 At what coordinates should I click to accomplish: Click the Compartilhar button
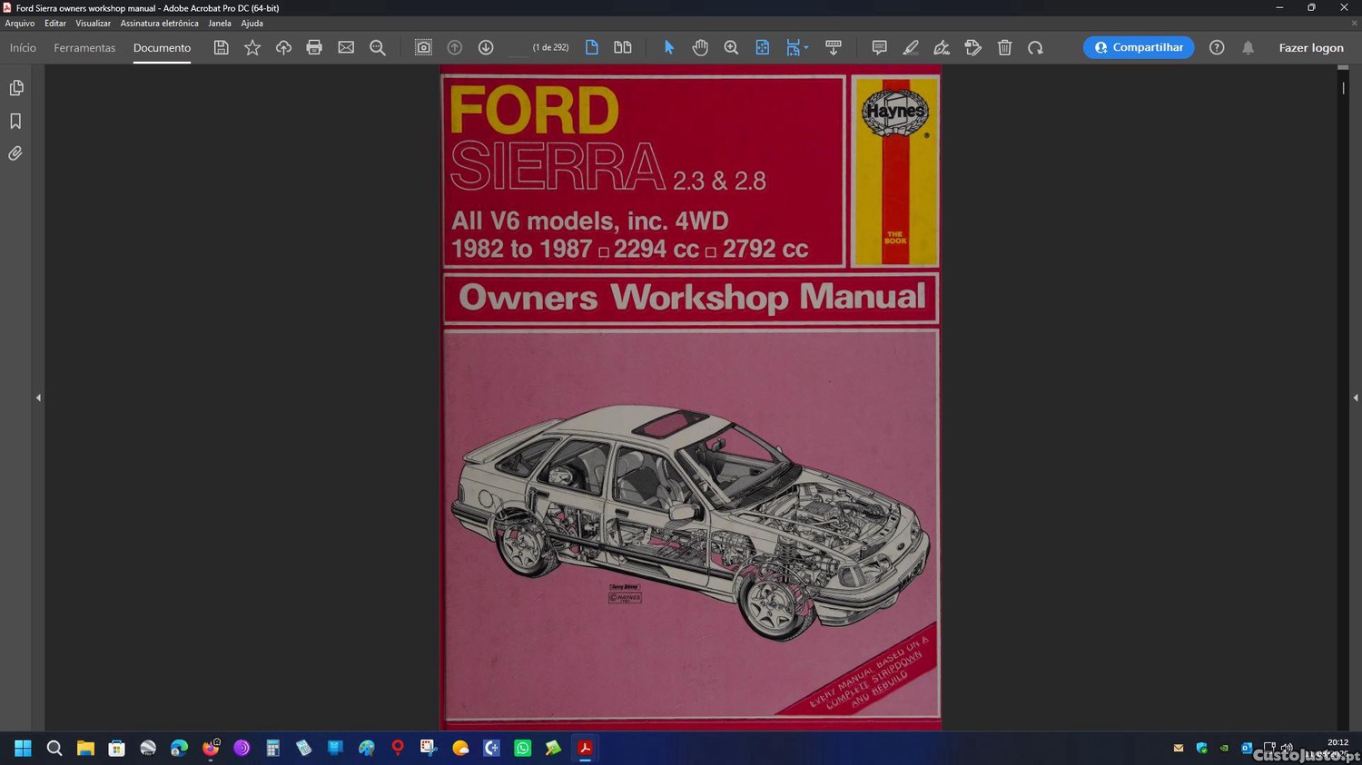[1139, 47]
